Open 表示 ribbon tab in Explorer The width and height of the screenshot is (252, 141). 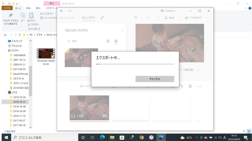[x=38, y=8]
